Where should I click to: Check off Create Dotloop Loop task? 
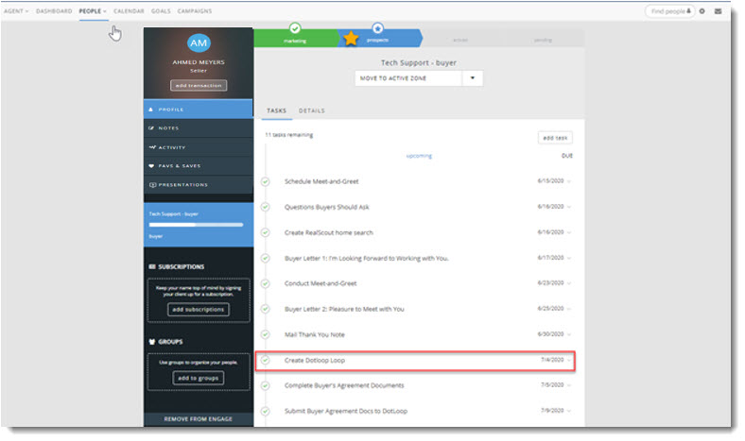[266, 361]
